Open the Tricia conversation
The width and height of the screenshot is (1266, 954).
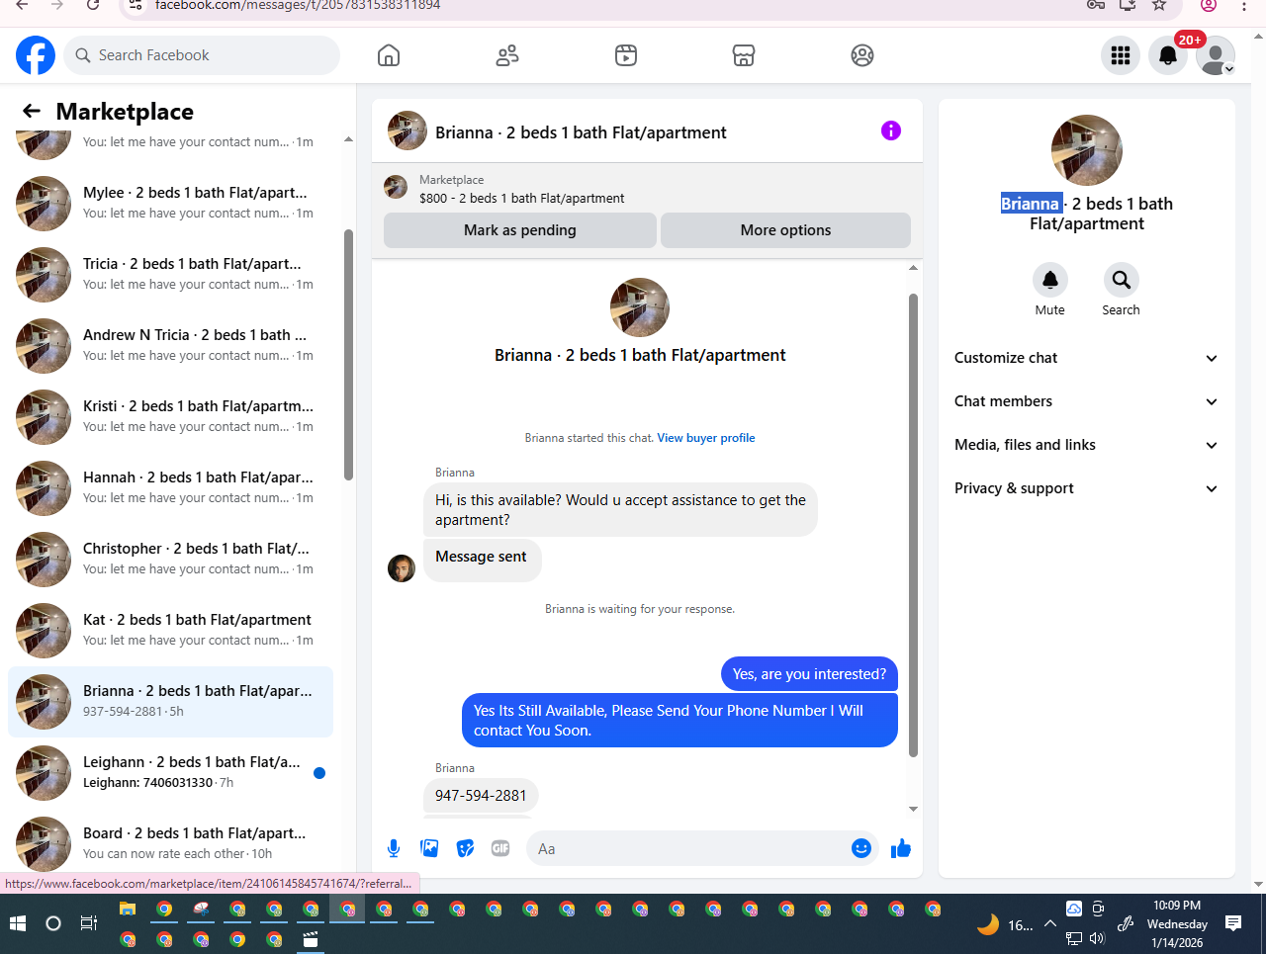(x=170, y=274)
